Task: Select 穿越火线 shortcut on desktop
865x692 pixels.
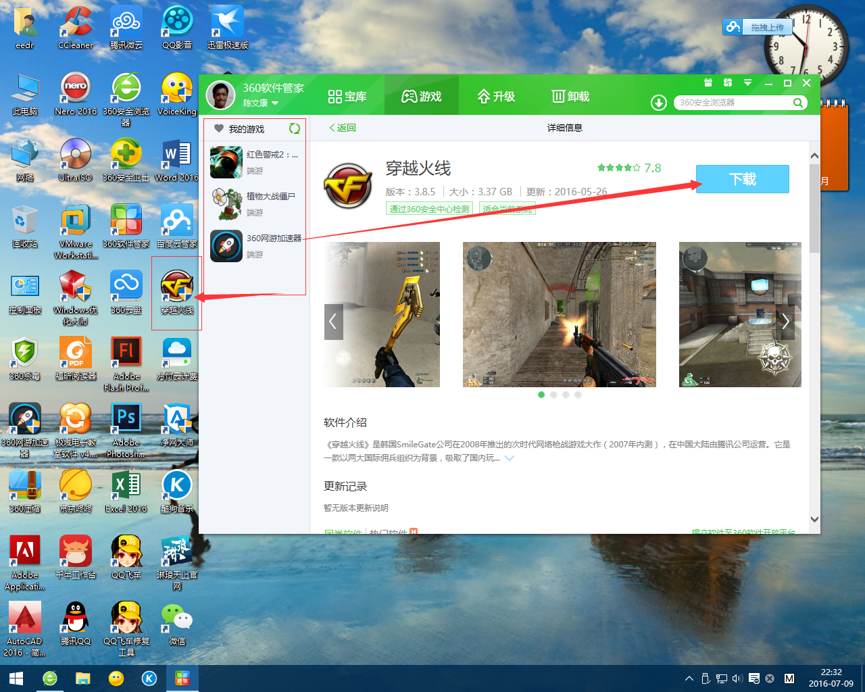Action: point(177,293)
